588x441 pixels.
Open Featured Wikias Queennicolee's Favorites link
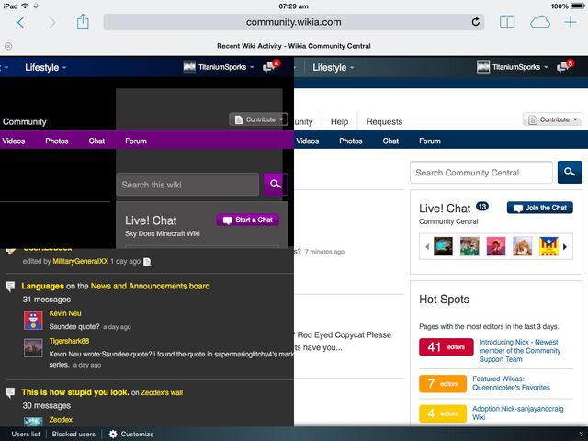click(511, 383)
